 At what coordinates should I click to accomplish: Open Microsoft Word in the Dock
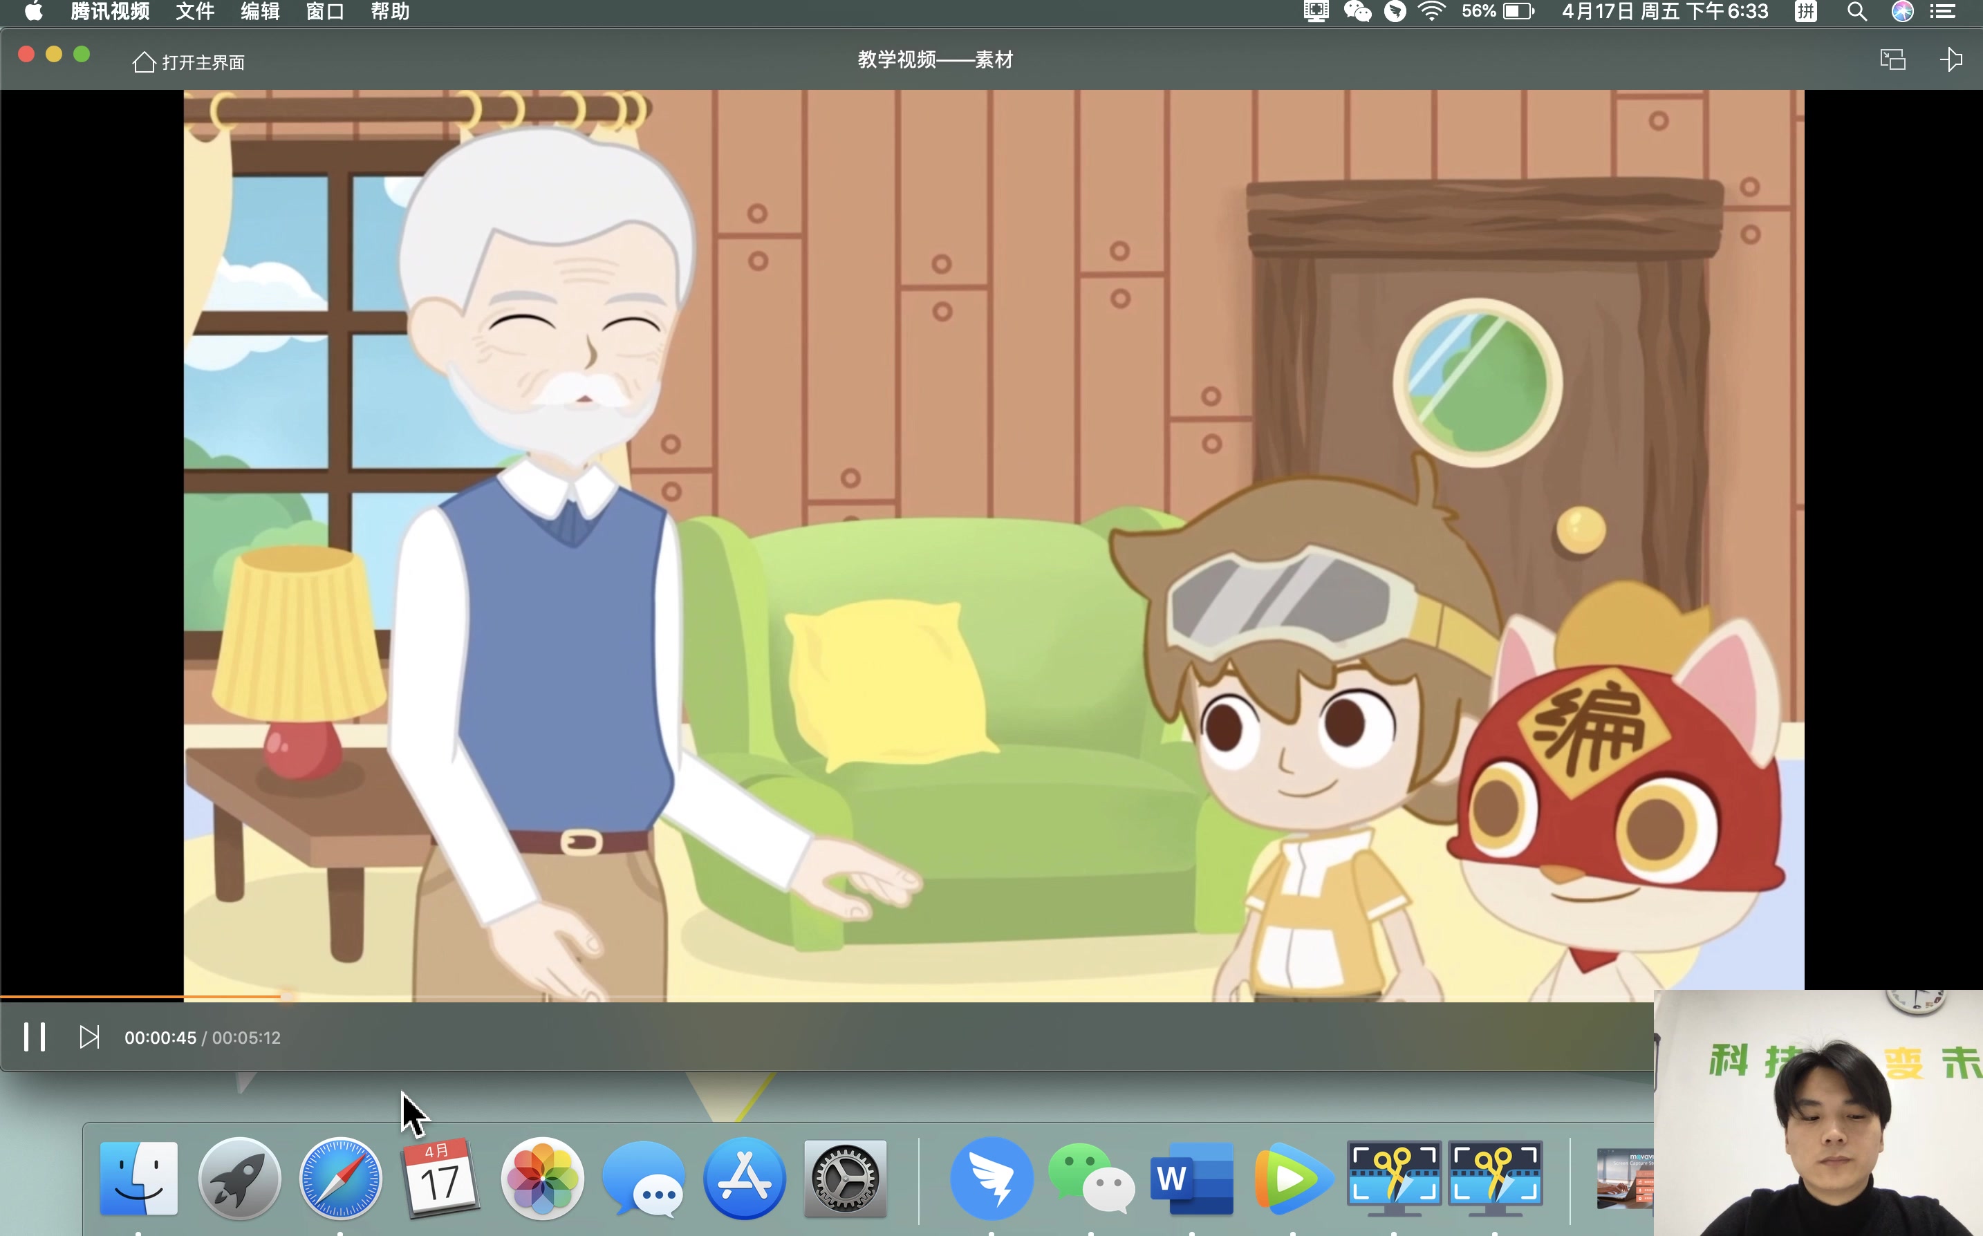coord(1192,1179)
